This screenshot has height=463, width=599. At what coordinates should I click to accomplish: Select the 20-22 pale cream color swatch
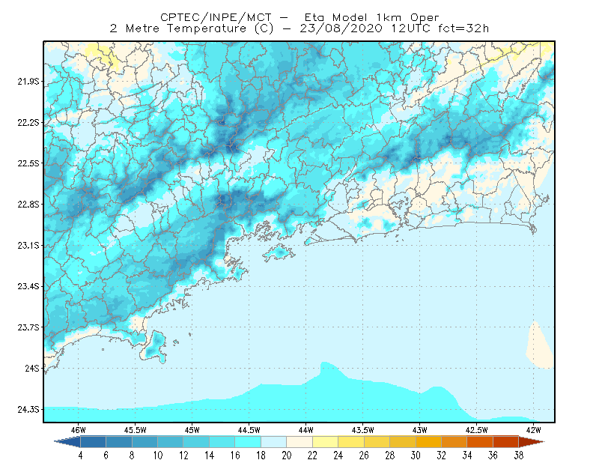click(x=299, y=442)
